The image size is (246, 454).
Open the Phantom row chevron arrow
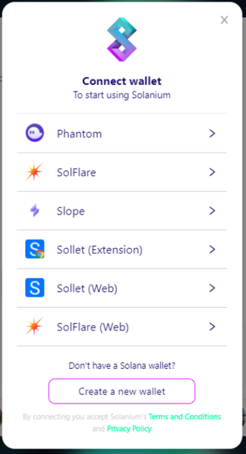(x=212, y=133)
